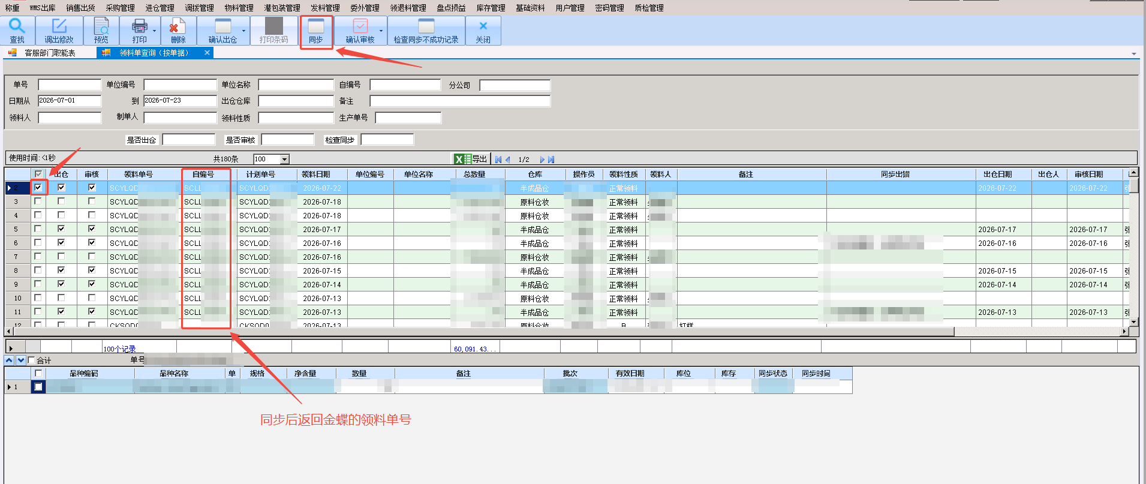Enable the 合计 checkbox
1146x484 pixels.
[32, 360]
